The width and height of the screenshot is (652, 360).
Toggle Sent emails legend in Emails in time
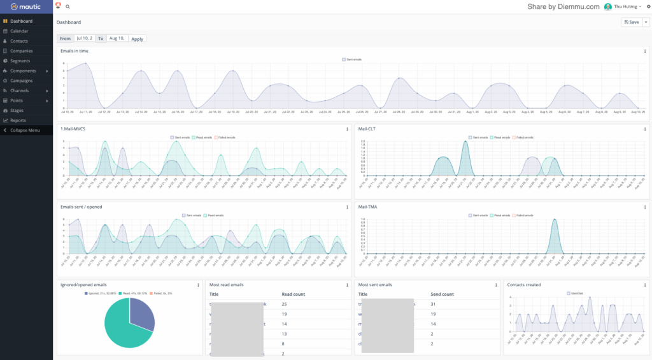(351, 59)
